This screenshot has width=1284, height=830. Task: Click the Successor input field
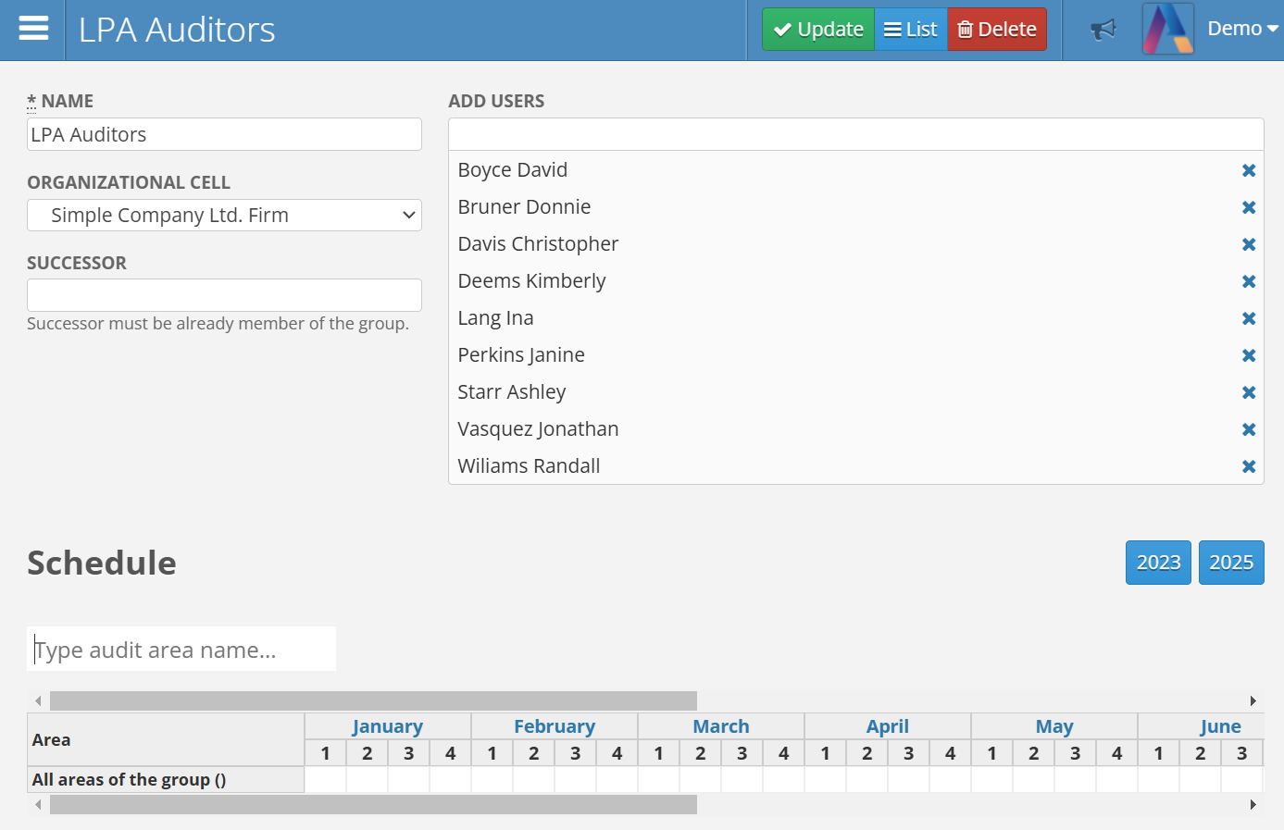(x=224, y=295)
